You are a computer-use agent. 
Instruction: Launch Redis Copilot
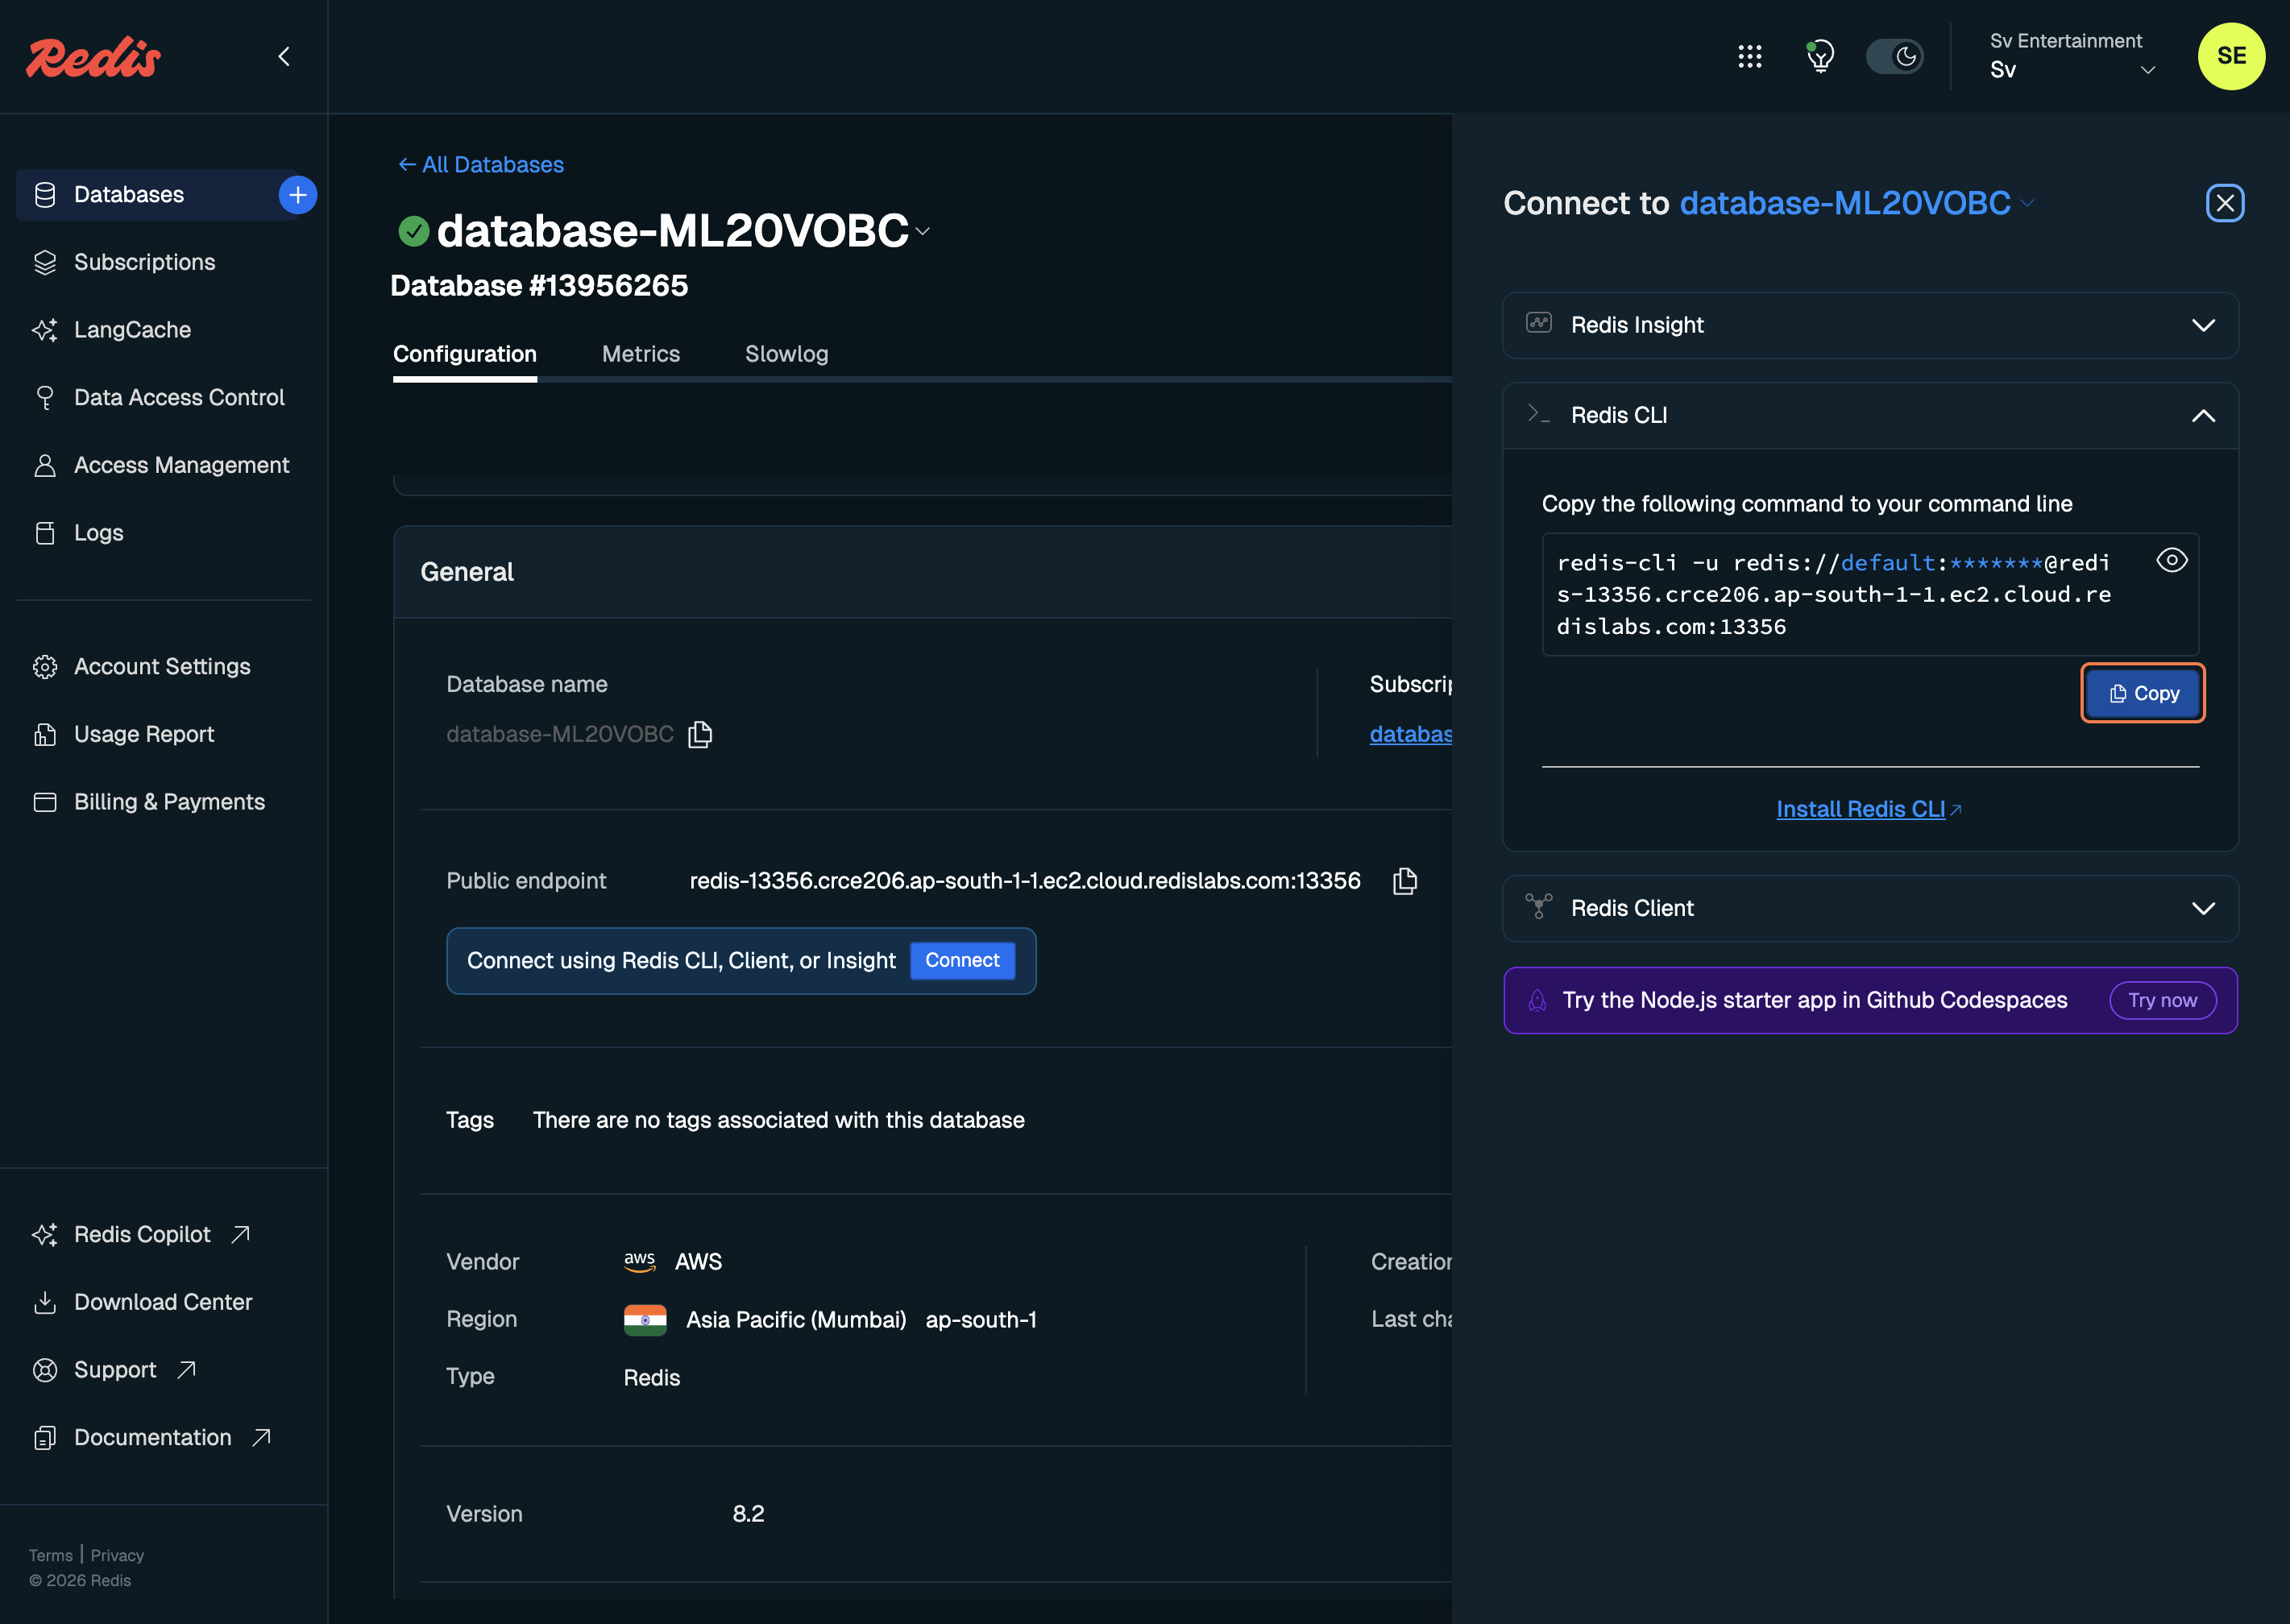(x=142, y=1234)
